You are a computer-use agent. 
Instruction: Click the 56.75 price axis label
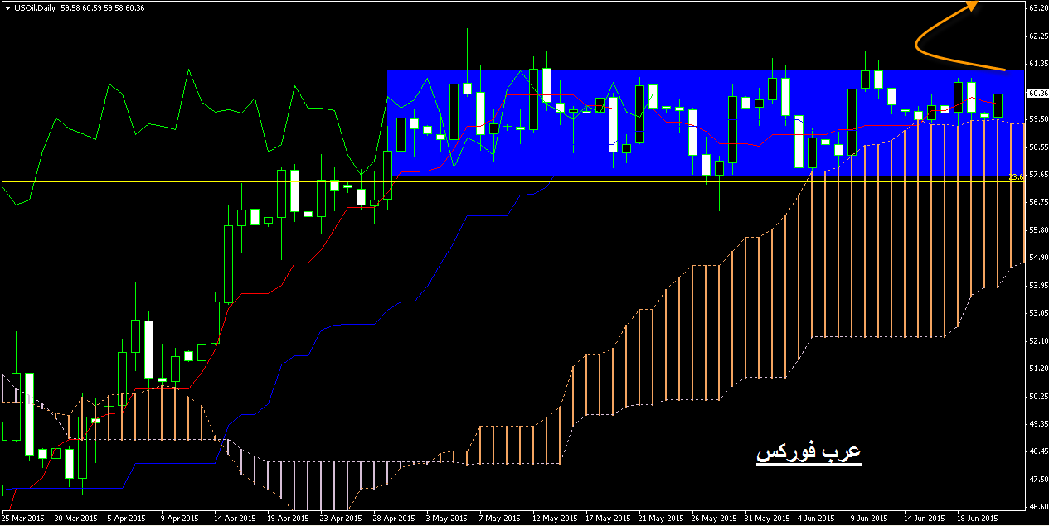point(1037,202)
